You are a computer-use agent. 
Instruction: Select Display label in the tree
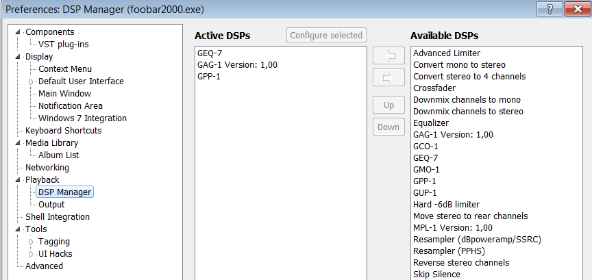tap(39, 57)
